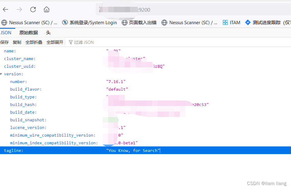Click the 保存 save button
The image size is (291, 189).
click(5, 42)
